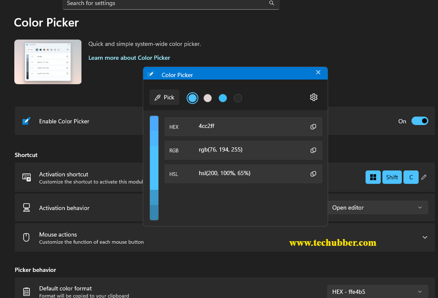Click the Windows key shortcut button
The image size is (438, 298).
373,177
